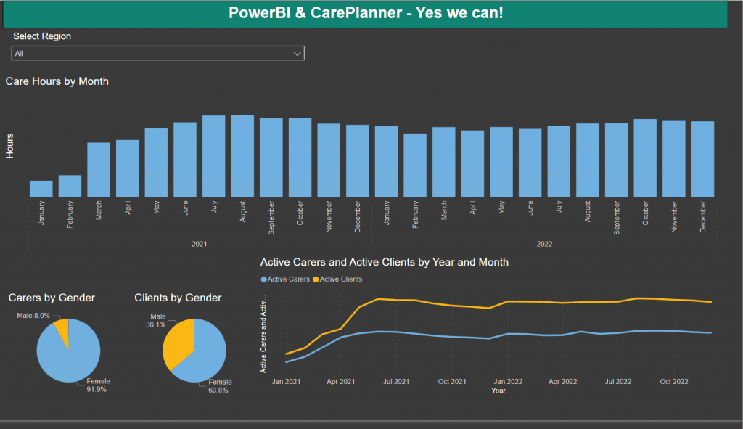Click the 'Jan 2021' line chart axis label

(286, 382)
